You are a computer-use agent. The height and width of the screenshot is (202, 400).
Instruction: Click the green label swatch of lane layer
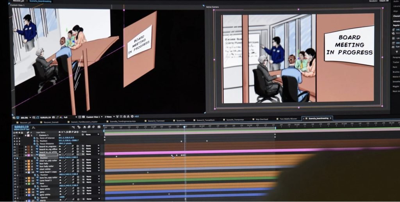(x=29, y=184)
